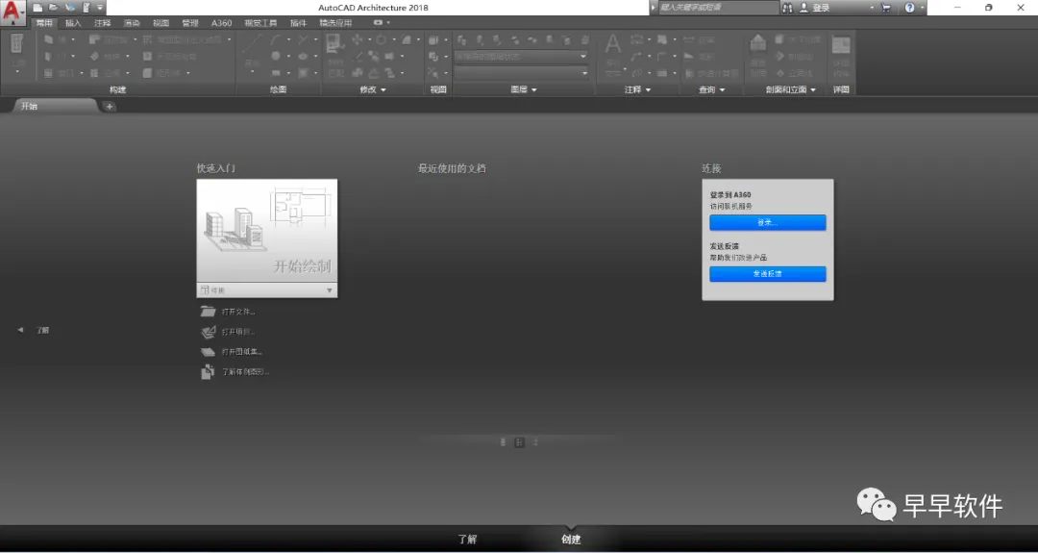This screenshot has height=553, width=1038.
Task: Select the 精选应用 ribbon tab
Action: 335,23
